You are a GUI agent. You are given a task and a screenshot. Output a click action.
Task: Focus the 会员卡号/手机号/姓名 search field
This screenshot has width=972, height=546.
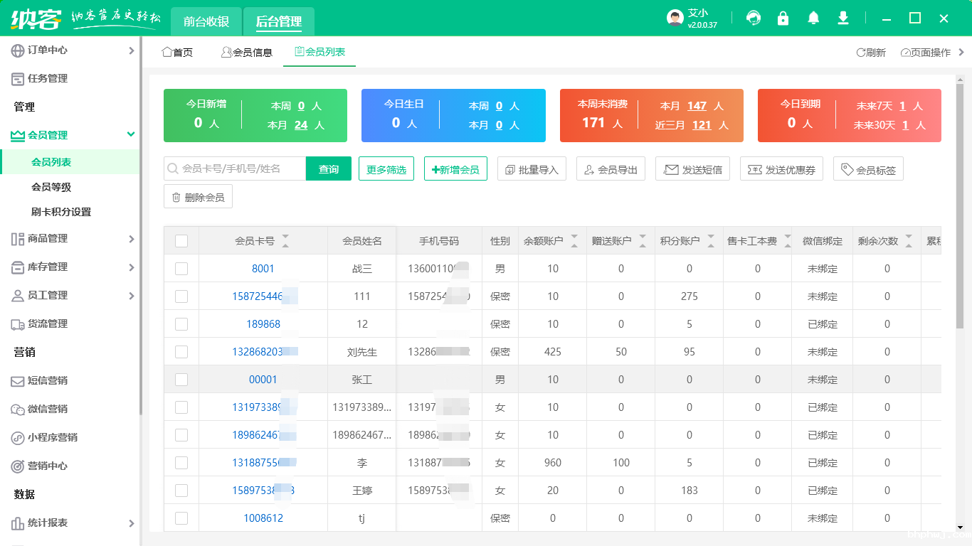coord(235,168)
